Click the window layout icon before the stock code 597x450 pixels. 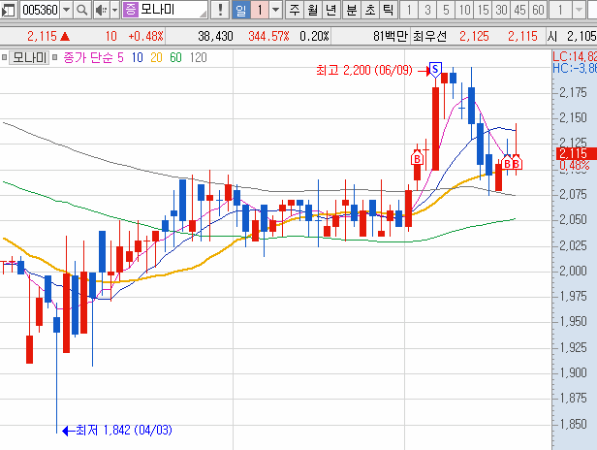click(10, 11)
